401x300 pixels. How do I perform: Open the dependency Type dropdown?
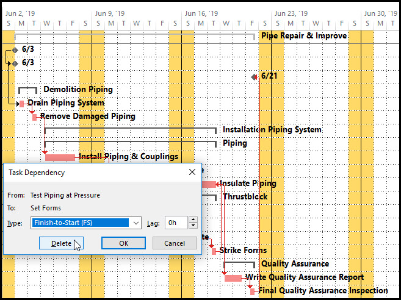tap(135, 223)
